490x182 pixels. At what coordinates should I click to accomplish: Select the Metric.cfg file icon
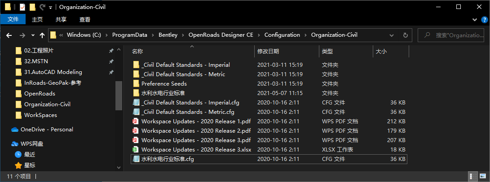coord(136,112)
